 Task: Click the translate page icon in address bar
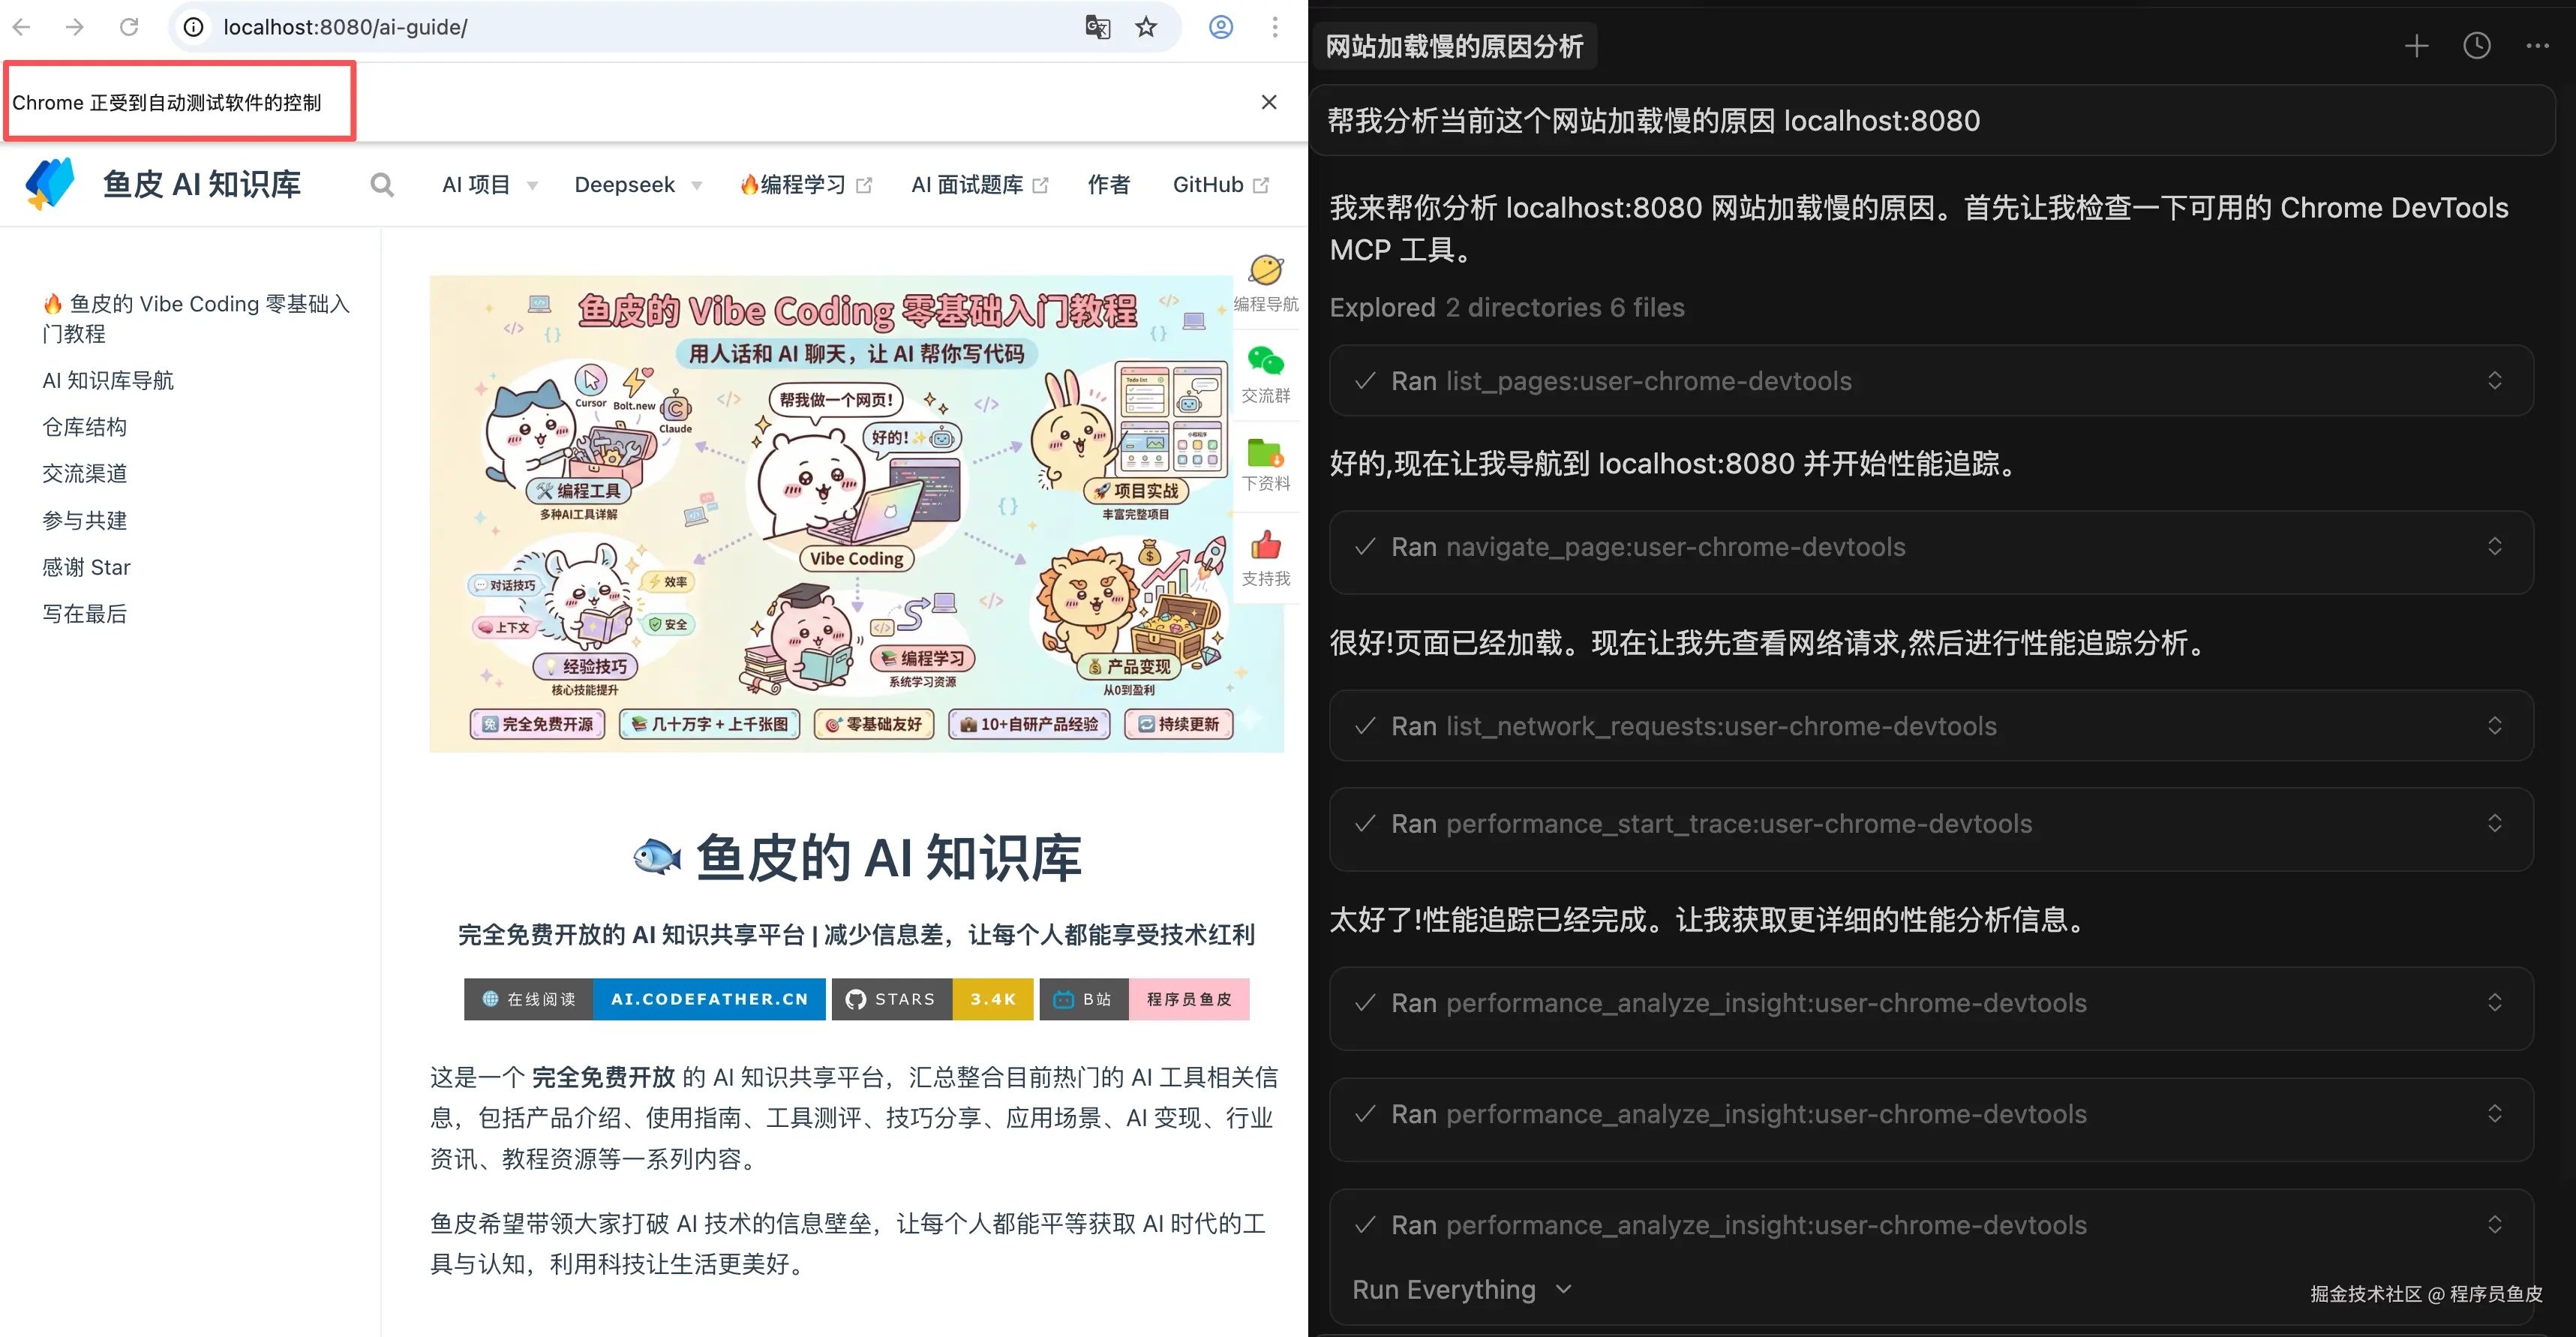1097,27
